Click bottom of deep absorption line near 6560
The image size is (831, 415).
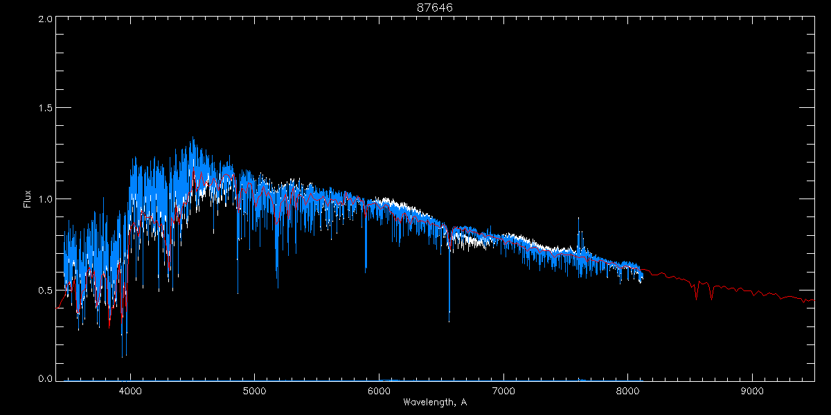(449, 320)
